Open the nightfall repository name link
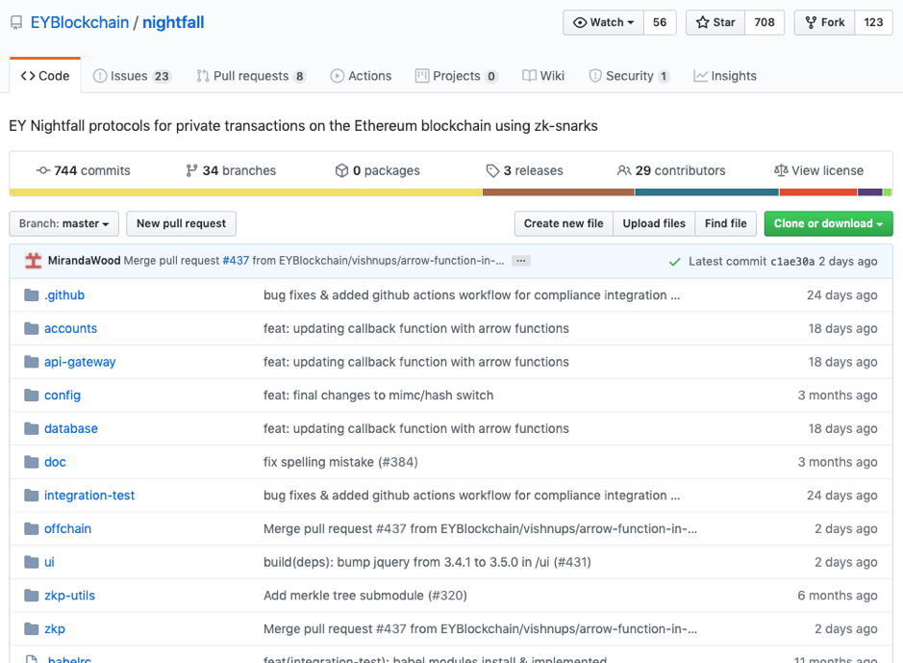This screenshot has height=663, width=903. tap(173, 22)
